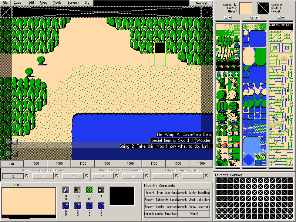Select the Item location square (gem icon)
Image resolution: width=296 pixels, height=222 pixels.
66,190
